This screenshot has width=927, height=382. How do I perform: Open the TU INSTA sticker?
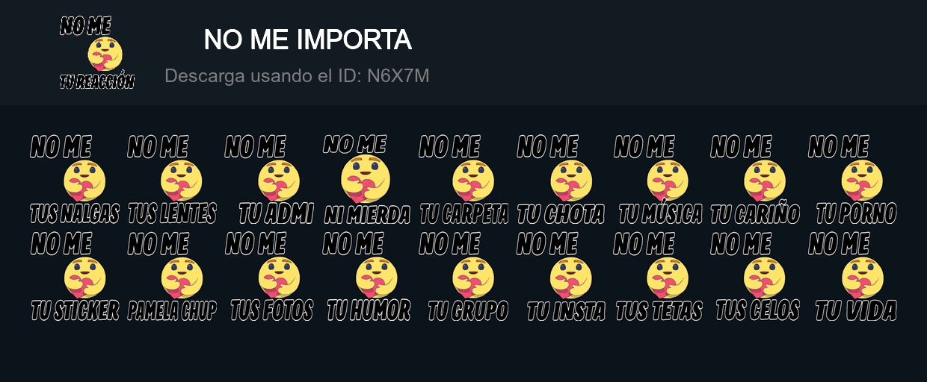[561, 277]
